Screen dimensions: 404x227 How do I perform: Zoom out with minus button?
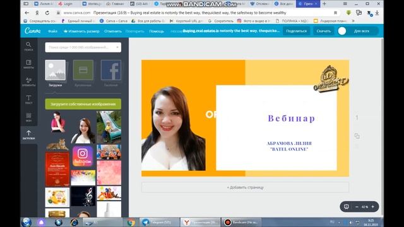pyautogui.click(x=357, y=207)
